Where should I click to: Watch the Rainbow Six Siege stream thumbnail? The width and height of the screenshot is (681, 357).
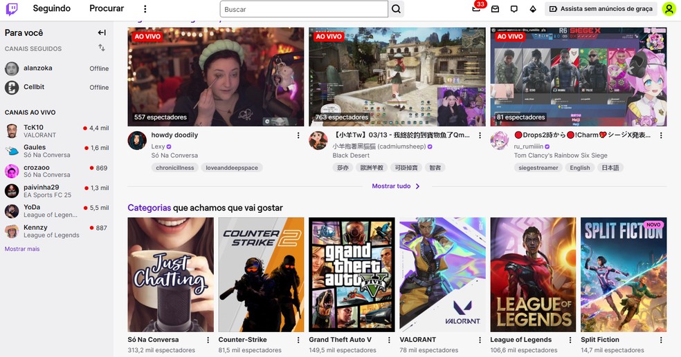click(x=579, y=77)
